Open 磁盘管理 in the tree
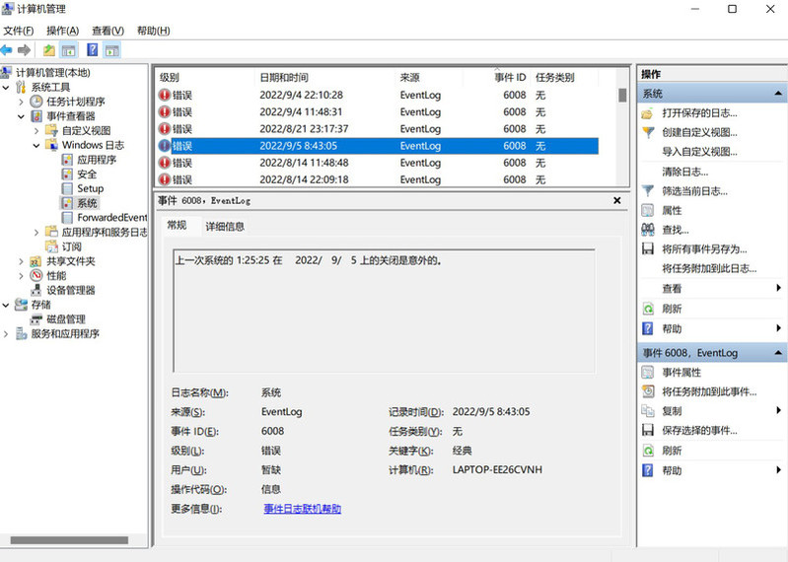 (65, 319)
